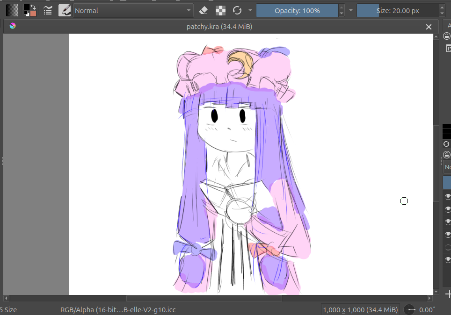Image resolution: width=451 pixels, height=315 pixels.
Task: Open the brush presets chooser
Action: [x=65, y=11]
